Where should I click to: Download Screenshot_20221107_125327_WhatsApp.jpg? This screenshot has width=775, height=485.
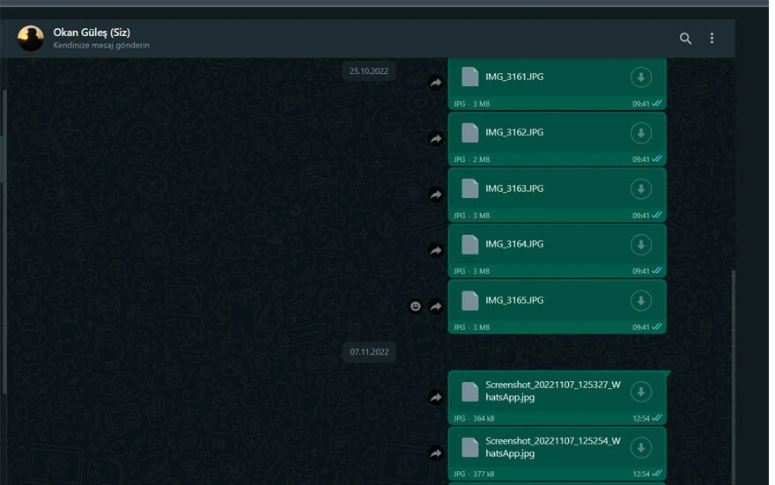[x=640, y=392]
